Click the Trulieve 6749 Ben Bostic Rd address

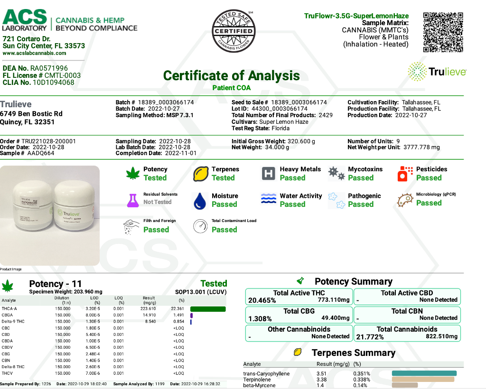point(31,113)
